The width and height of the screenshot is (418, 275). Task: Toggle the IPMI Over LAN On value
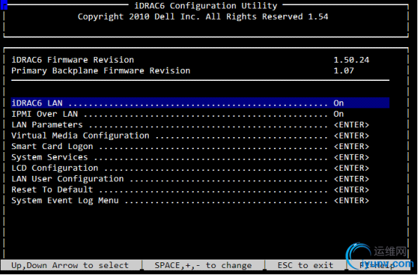(339, 114)
